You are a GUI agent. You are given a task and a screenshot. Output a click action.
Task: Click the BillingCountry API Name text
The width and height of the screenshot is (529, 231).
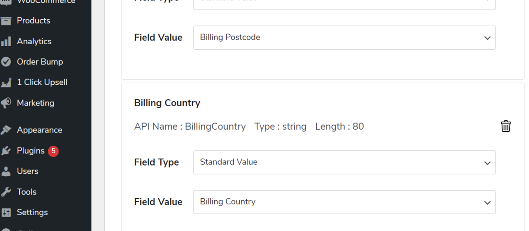tap(190, 126)
